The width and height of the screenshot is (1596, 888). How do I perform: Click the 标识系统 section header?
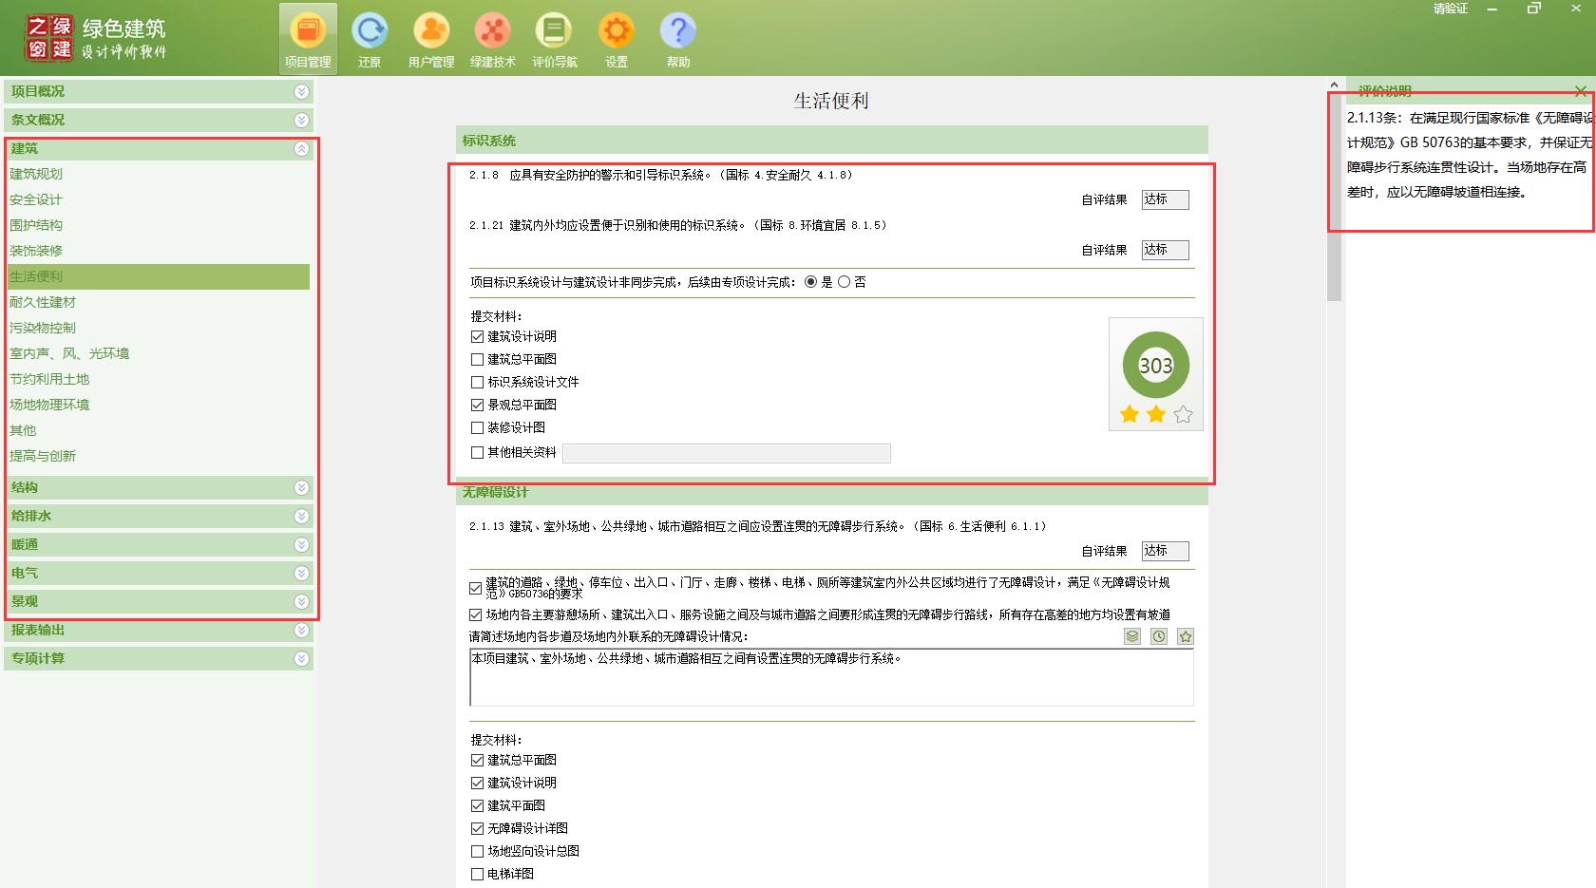(x=832, y=141)
